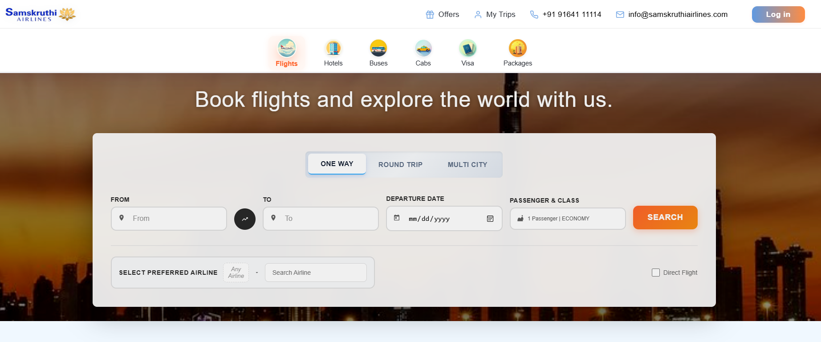821x342 pixels.
Task: Choose the Buses icon
Action: click(x=378, y=48)
